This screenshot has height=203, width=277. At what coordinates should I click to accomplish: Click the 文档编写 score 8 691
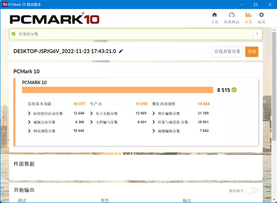[x=142, y=122]
